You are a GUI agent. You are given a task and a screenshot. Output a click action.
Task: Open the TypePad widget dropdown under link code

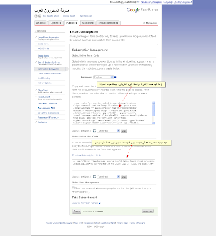[x=108, y=176]
